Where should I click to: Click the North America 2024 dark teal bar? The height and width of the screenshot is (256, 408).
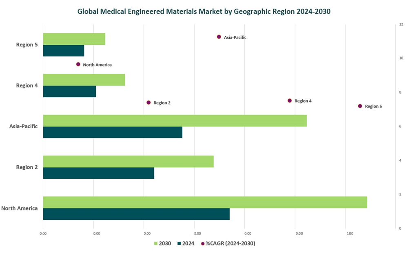tap(136, 214)
